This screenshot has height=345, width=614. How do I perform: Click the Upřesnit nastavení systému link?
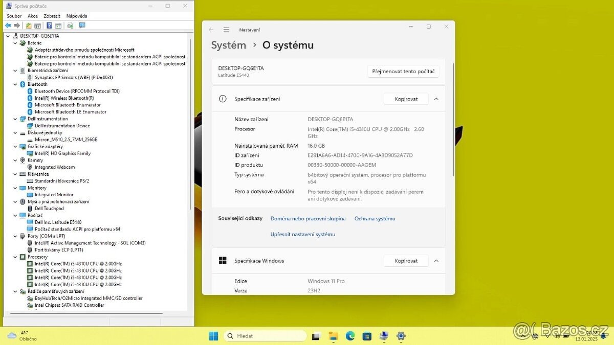click(x=302, y=234)
